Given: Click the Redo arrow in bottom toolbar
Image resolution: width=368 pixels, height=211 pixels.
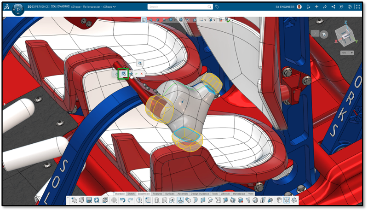Looking at the screenshot, I should [131, 200].
